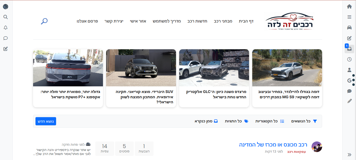Viewport: 356px width, 160px height.
Task: Open the last reply preview text
Action: (62, 152)
